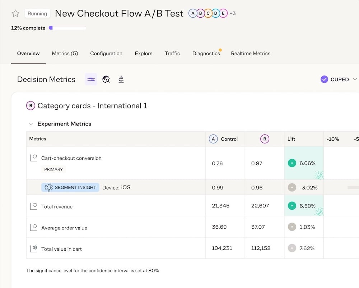The height and width of the screenshot is (288, 359).
Task: Select variant A in the header
Action: tap(193, 14)
